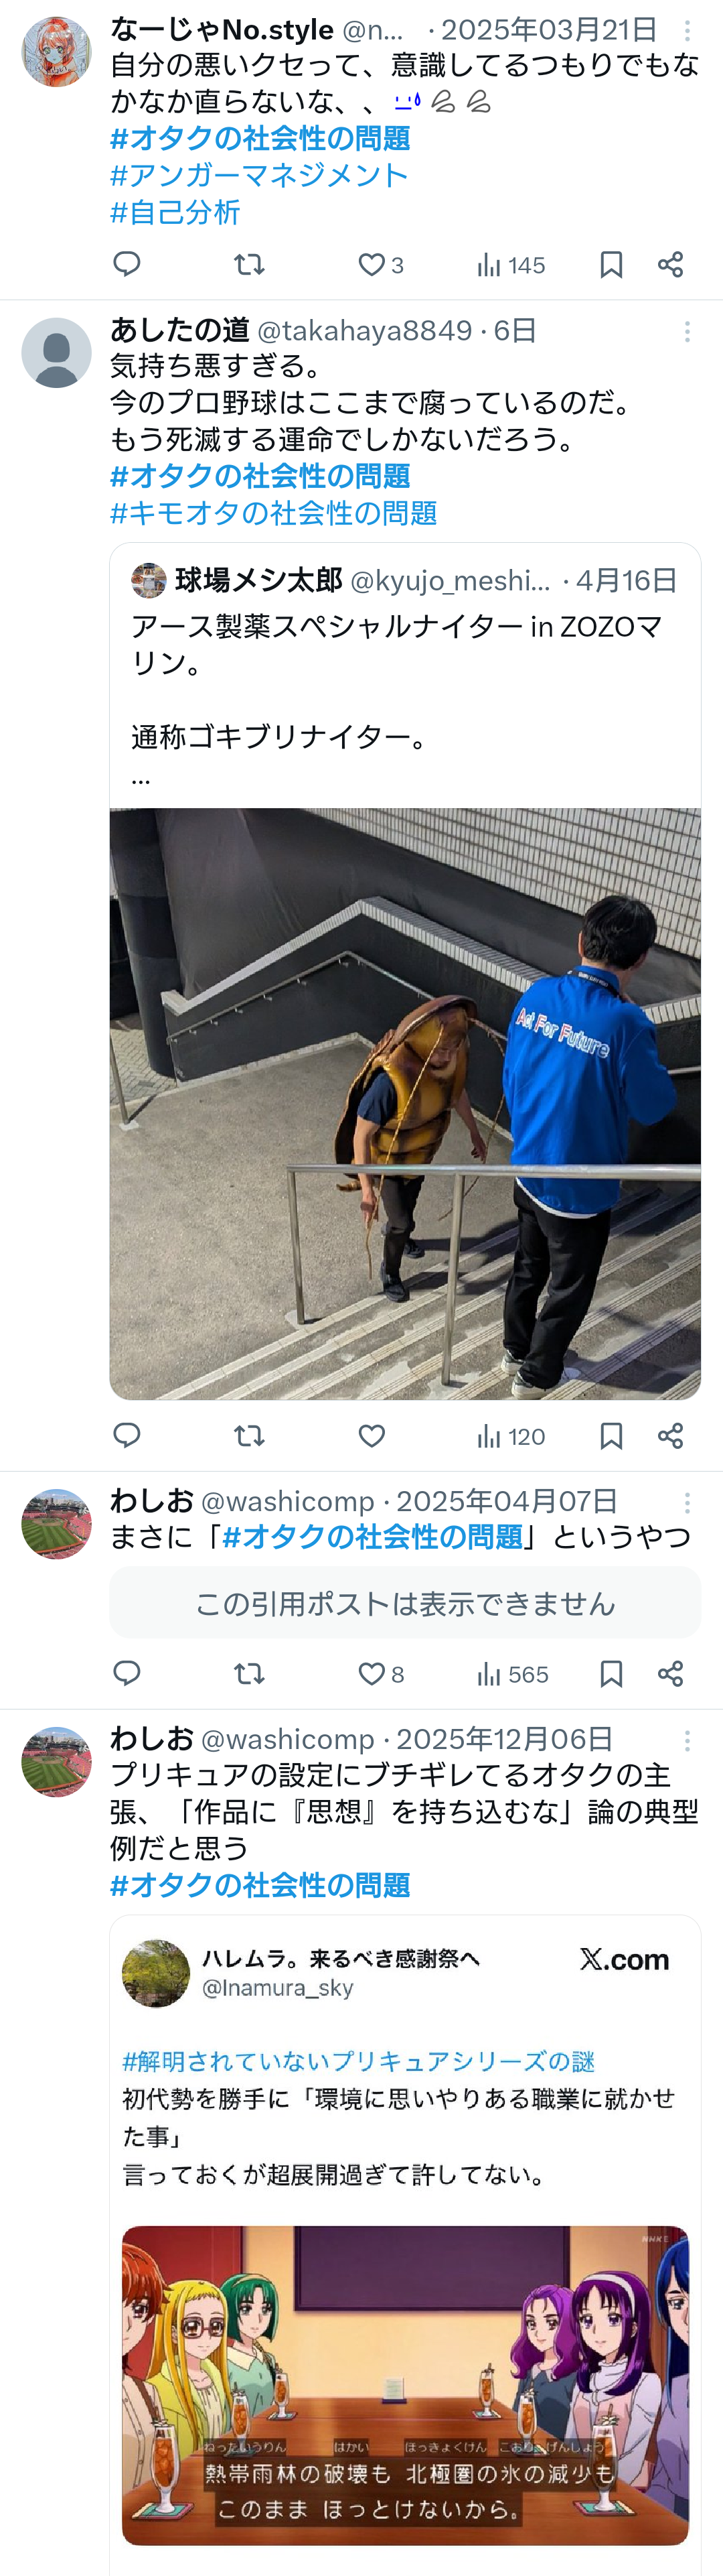723x2576 pixels.
Task: Open the Precure anime screenshot image
Action: click(406, 2385)
